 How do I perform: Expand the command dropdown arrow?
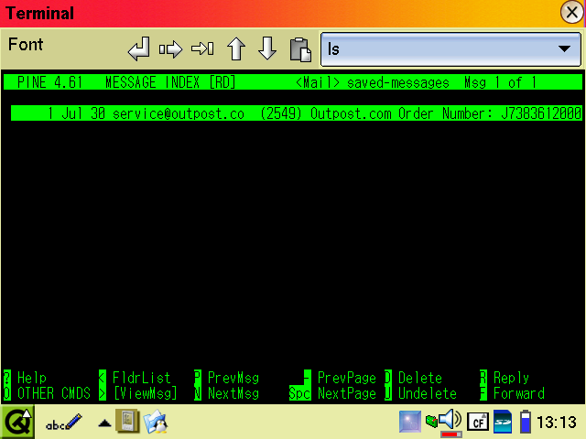click(x=564, y=48)
